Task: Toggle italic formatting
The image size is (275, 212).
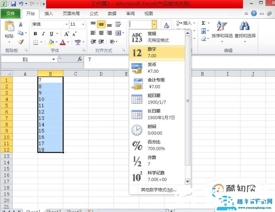Action: click(43, 34)
